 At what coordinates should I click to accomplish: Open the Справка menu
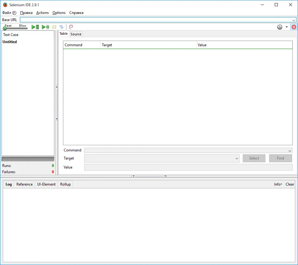(76, 13)
